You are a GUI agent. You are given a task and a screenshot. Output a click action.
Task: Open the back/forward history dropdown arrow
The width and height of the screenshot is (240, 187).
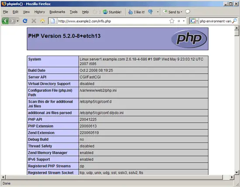pos(17,21)
